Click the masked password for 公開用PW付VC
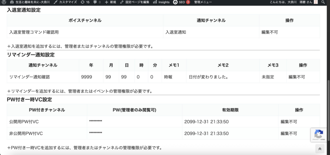Screen dimensions: 330x155 pyautogui.click(x=96, y=122)
